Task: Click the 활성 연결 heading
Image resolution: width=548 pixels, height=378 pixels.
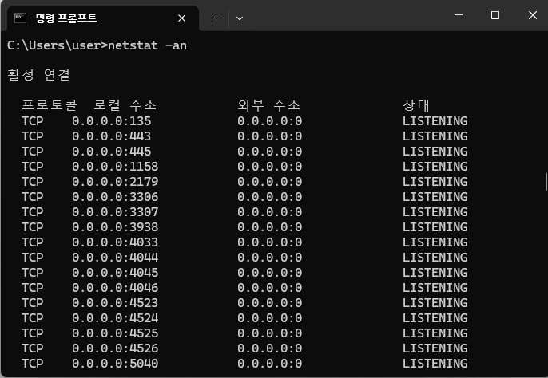Action: click(38, 75)
